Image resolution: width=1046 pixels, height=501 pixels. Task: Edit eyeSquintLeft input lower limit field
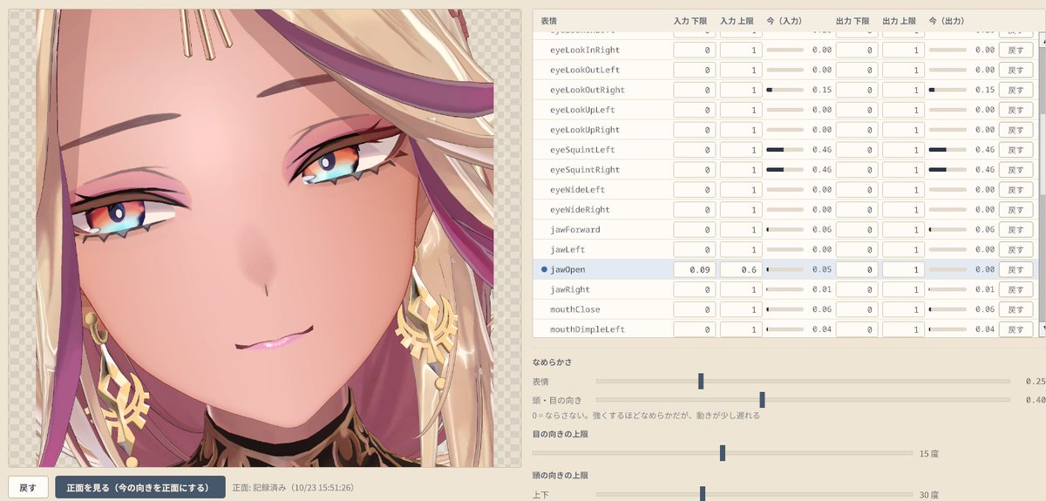click(695, 150)
